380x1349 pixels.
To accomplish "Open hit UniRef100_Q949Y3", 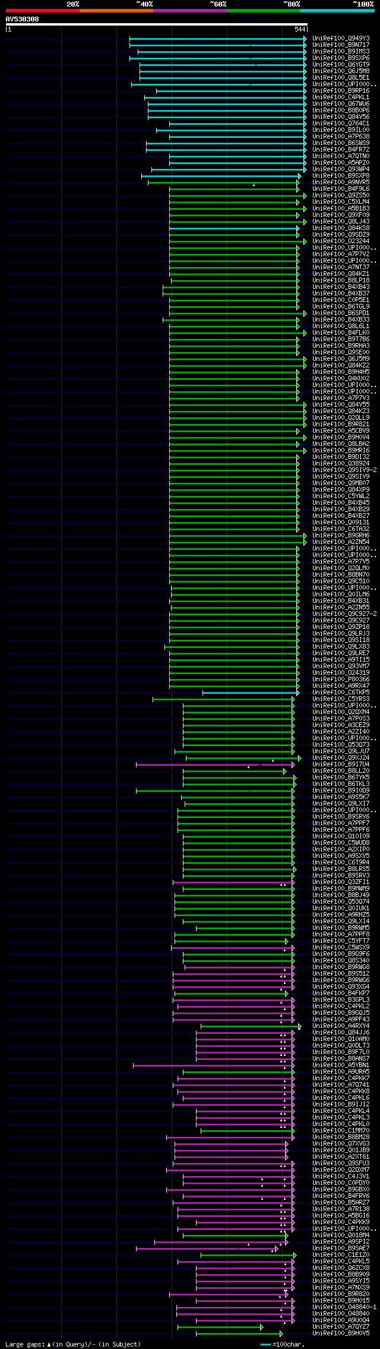I will (x=341, y=38).
